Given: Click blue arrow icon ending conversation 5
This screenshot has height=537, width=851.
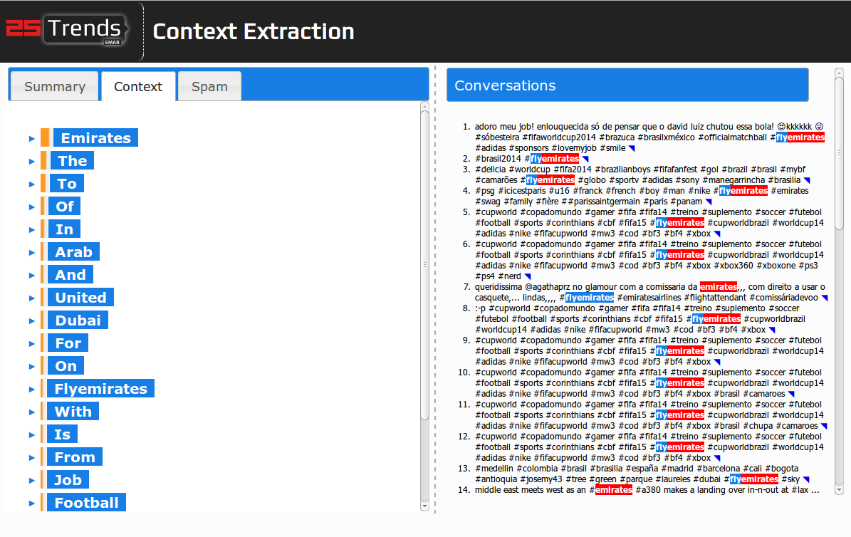Looking at the screenshot, I should tap(718, 234).
